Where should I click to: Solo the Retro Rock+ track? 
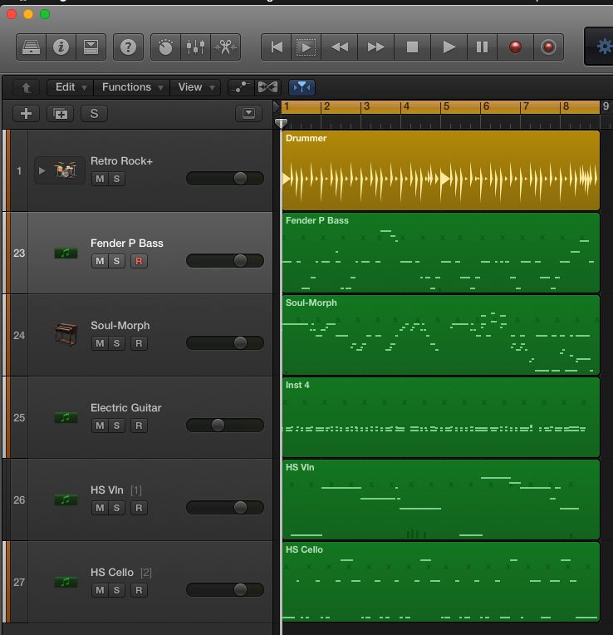click(x=116, y=179)
